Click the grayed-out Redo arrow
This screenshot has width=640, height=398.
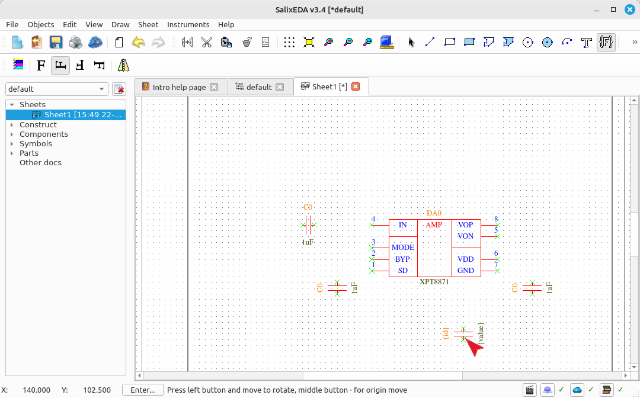(158, 42)
